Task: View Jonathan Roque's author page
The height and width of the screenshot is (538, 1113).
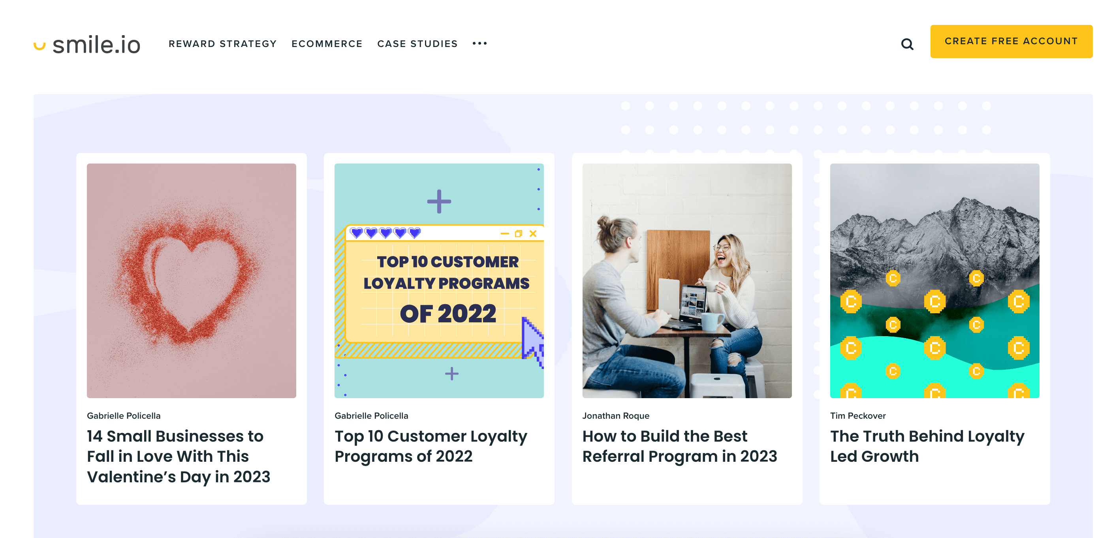Action: point(616,415)
